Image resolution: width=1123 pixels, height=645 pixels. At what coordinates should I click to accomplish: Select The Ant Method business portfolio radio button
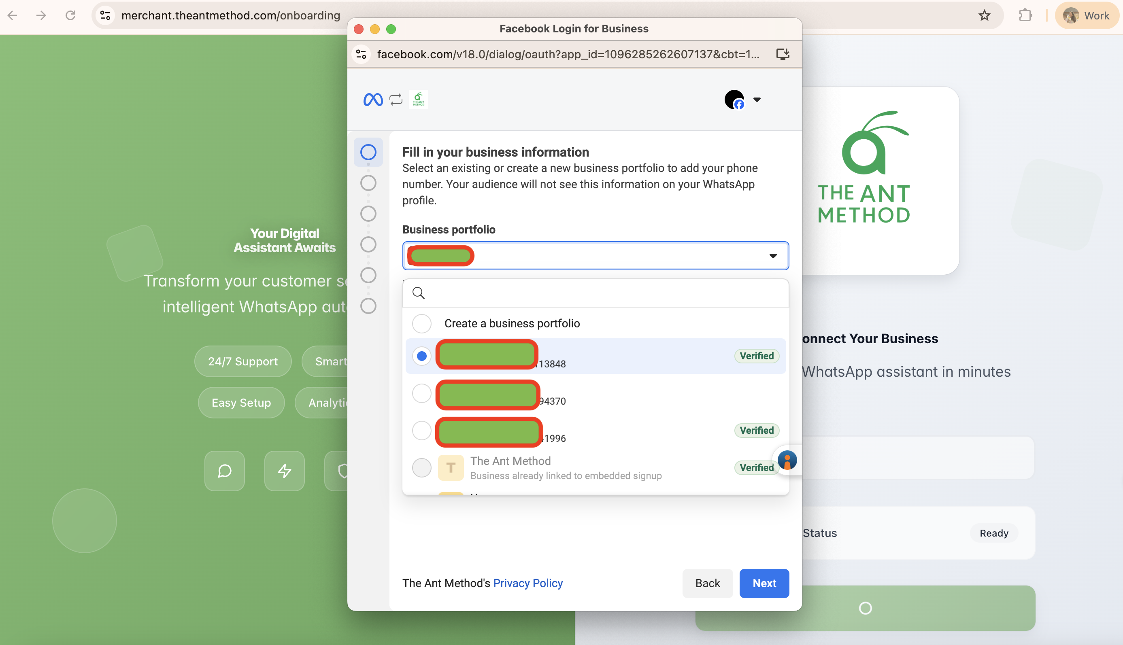(x=421, y=467)
